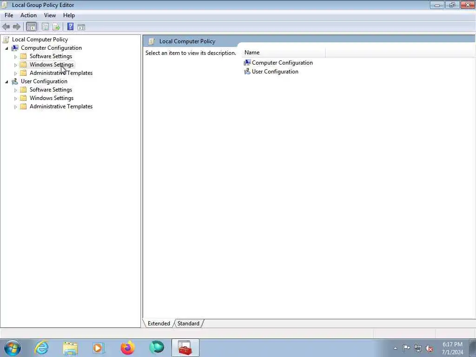Toggle the Show/Hide Action Pane toolbar icon
476x357 pixels.
tap(81, 26)
